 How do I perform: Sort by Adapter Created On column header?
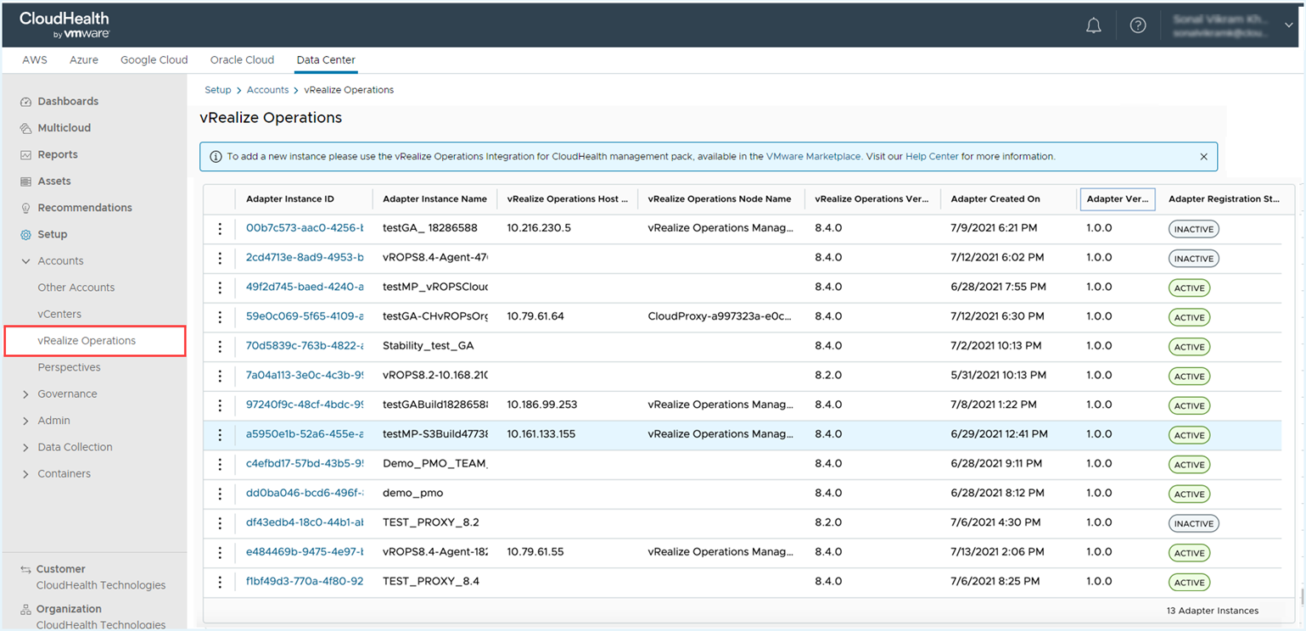click(x=995, y=199)
